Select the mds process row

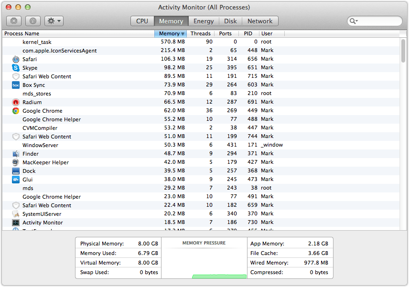click(201, 188)
